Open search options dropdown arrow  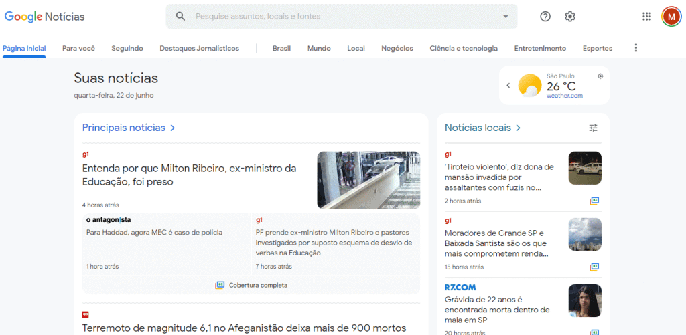[506, 17]
